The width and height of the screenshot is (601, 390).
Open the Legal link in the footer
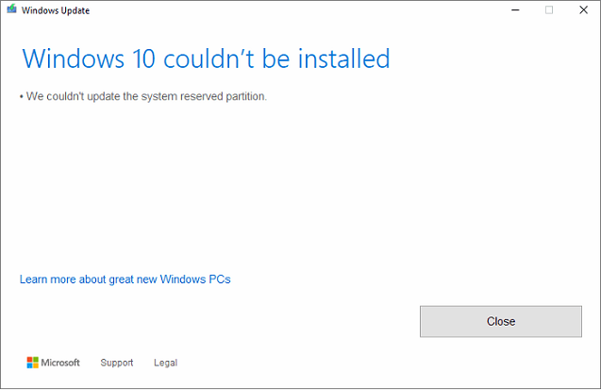[x=166, y=363]
